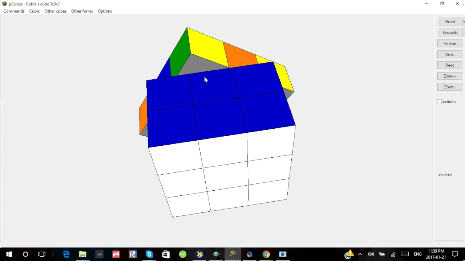The image size is (465, 261).
Task: Click the green sticker on rotated top layer
Action: tap(180, 53)
